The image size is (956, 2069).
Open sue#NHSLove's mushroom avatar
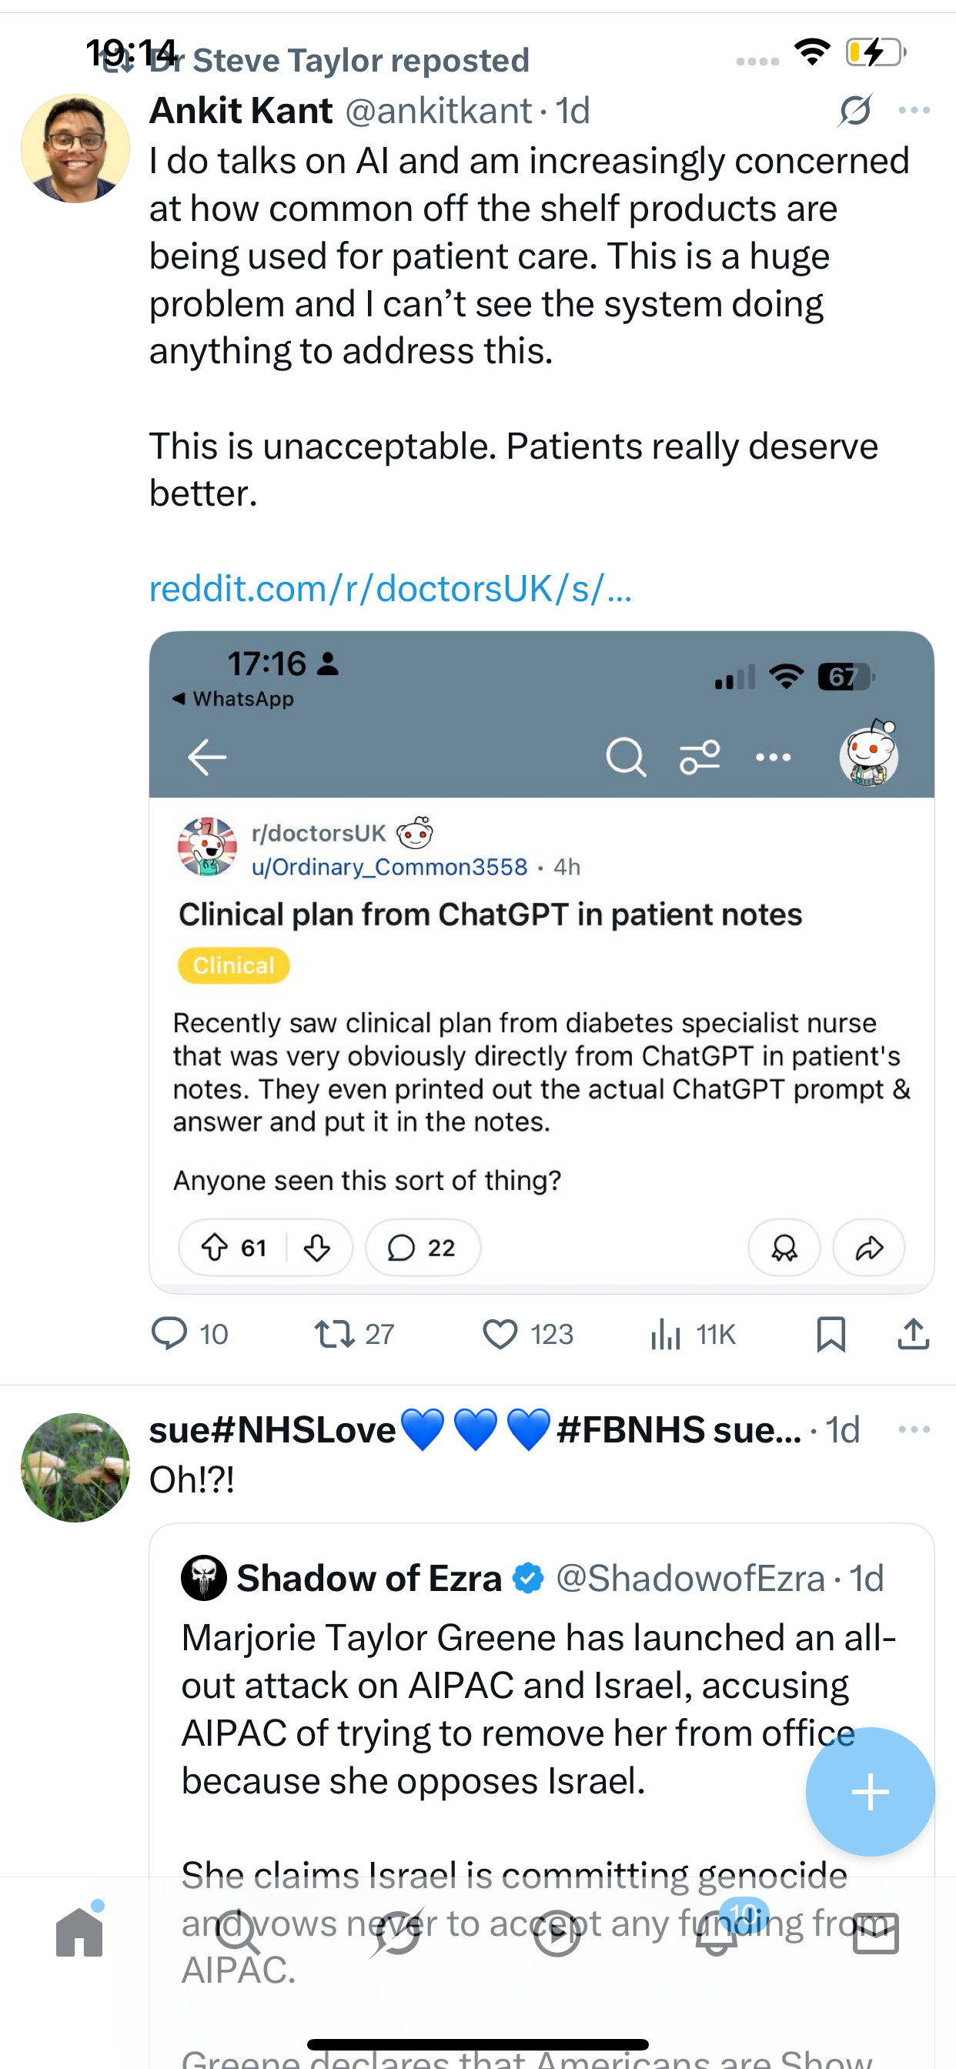[75, 1466]
